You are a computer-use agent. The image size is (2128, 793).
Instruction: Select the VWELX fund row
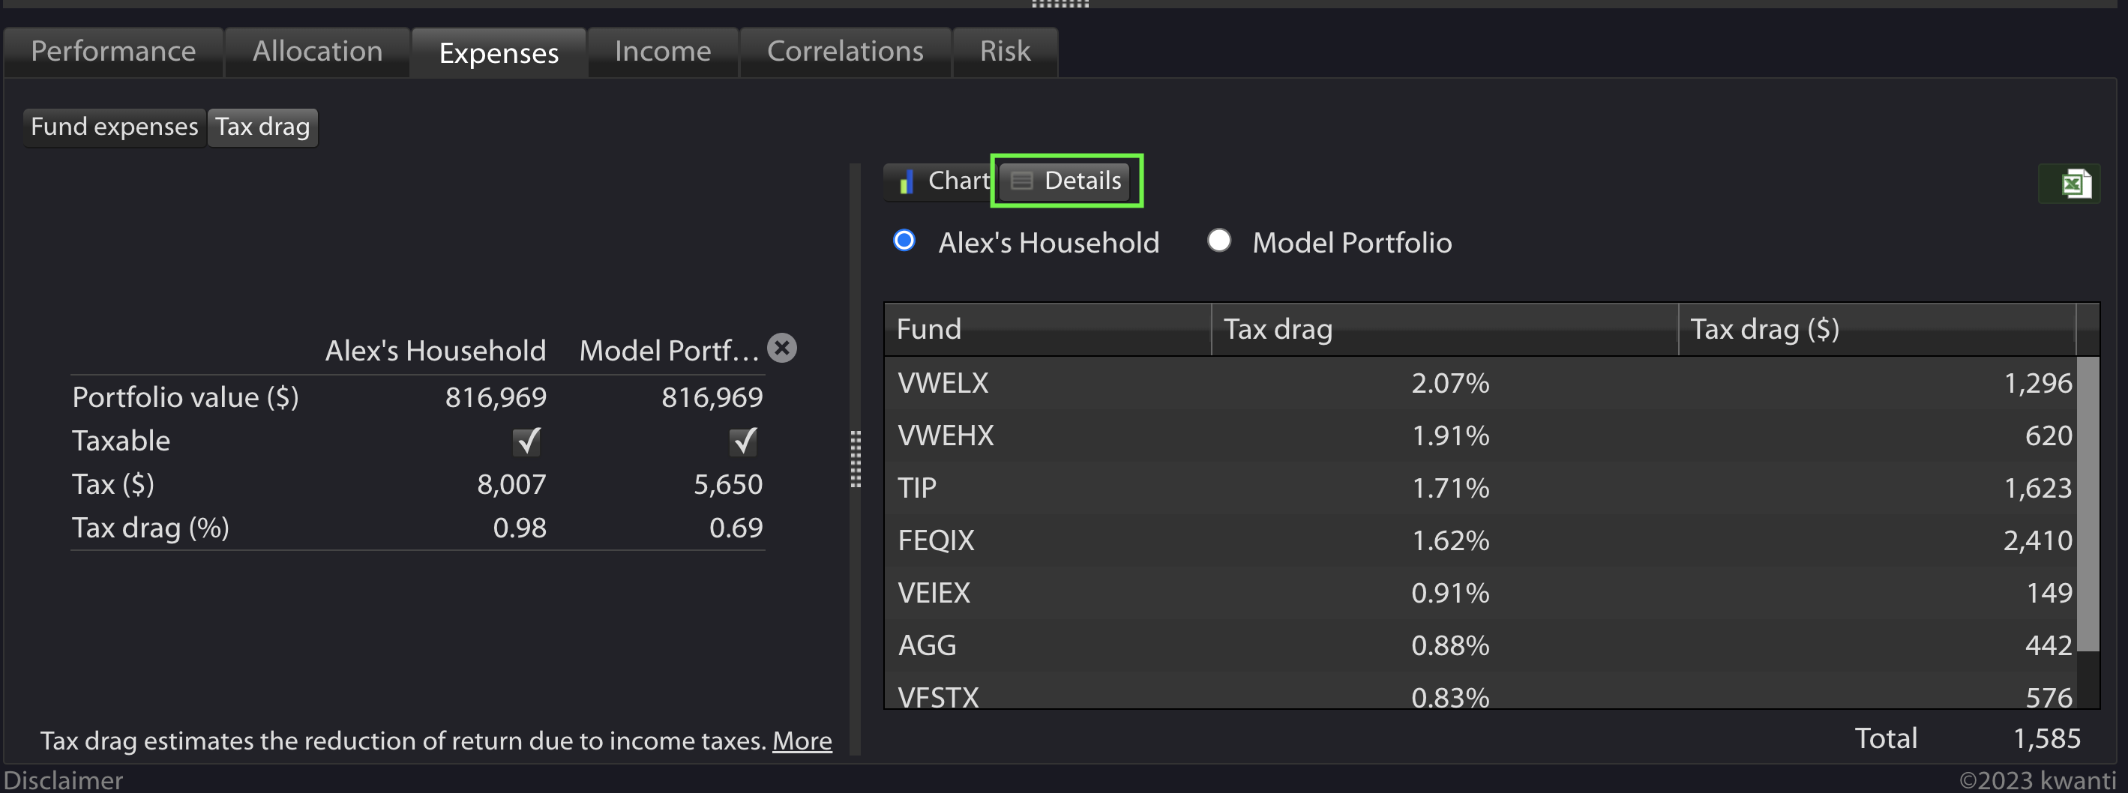pos(1480,383)
